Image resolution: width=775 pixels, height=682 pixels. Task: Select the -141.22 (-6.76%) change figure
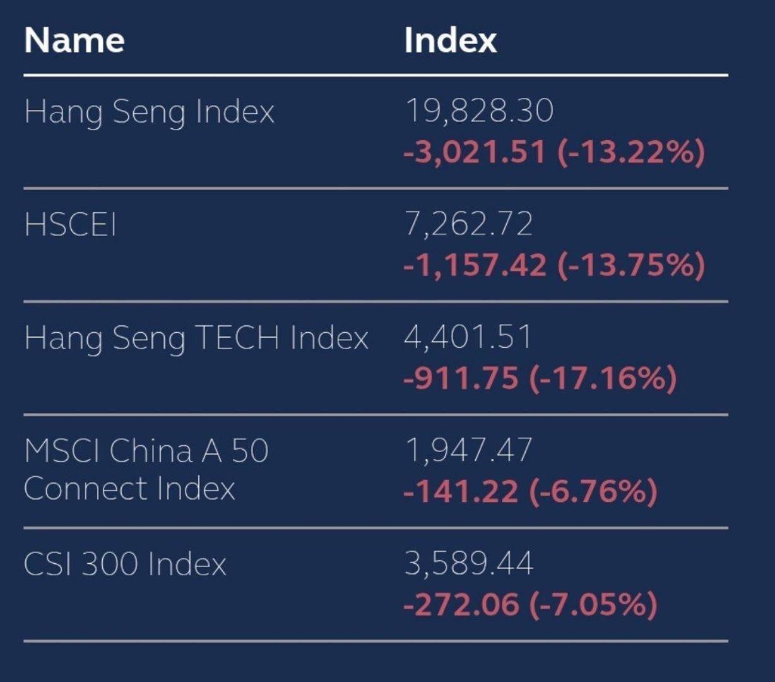tap(530, 491)
